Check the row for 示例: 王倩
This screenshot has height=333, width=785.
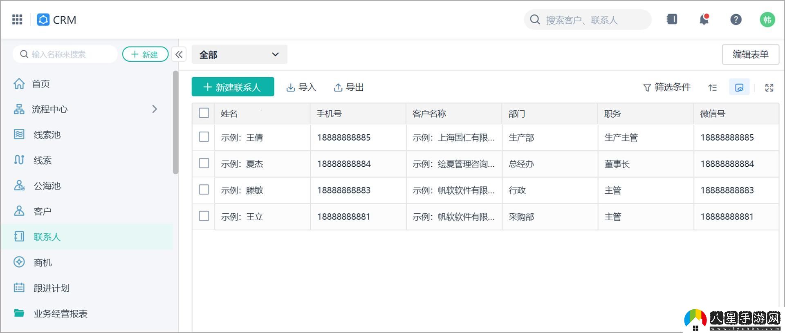pos(204,137)
